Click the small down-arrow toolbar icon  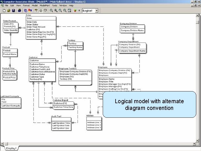[x=79, y=11]
